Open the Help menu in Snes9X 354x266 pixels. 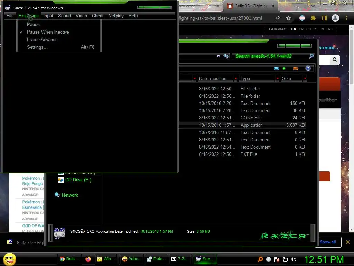pyautogui.click(x=133, y=16)
